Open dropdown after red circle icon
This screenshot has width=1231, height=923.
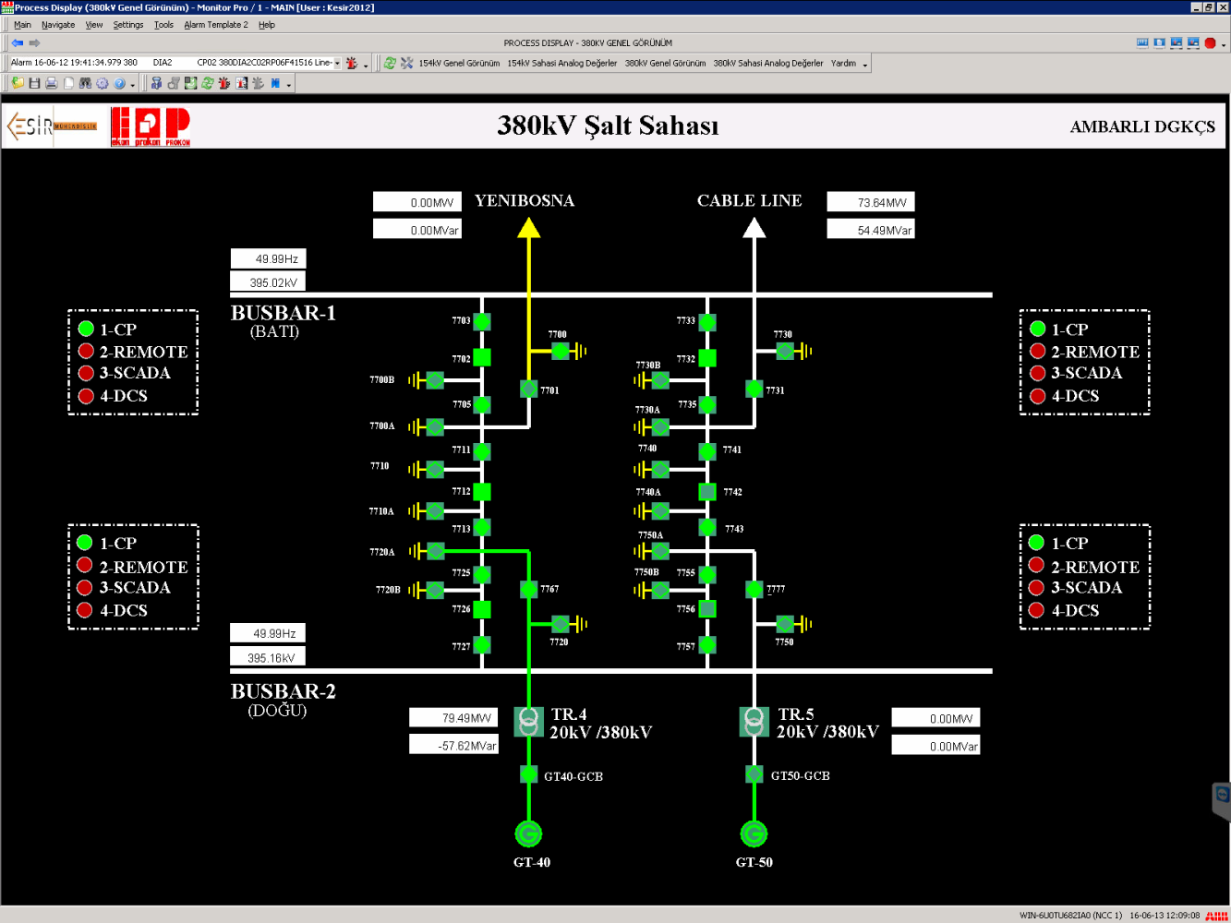coord(1224,44)
